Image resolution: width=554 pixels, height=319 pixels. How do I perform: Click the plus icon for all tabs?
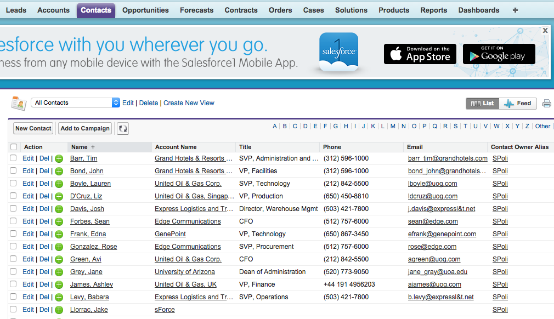click(x=515, y=10)
